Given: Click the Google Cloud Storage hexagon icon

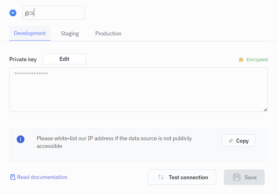Looking at the screenshot, I should pos(13,13).
